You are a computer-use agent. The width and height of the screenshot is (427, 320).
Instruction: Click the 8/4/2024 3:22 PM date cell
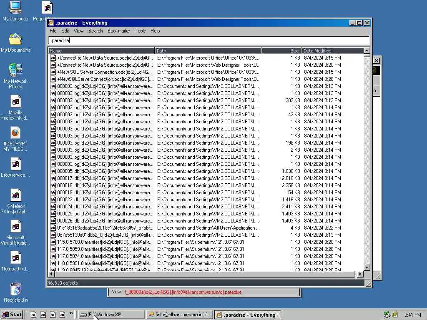[322, 228]
